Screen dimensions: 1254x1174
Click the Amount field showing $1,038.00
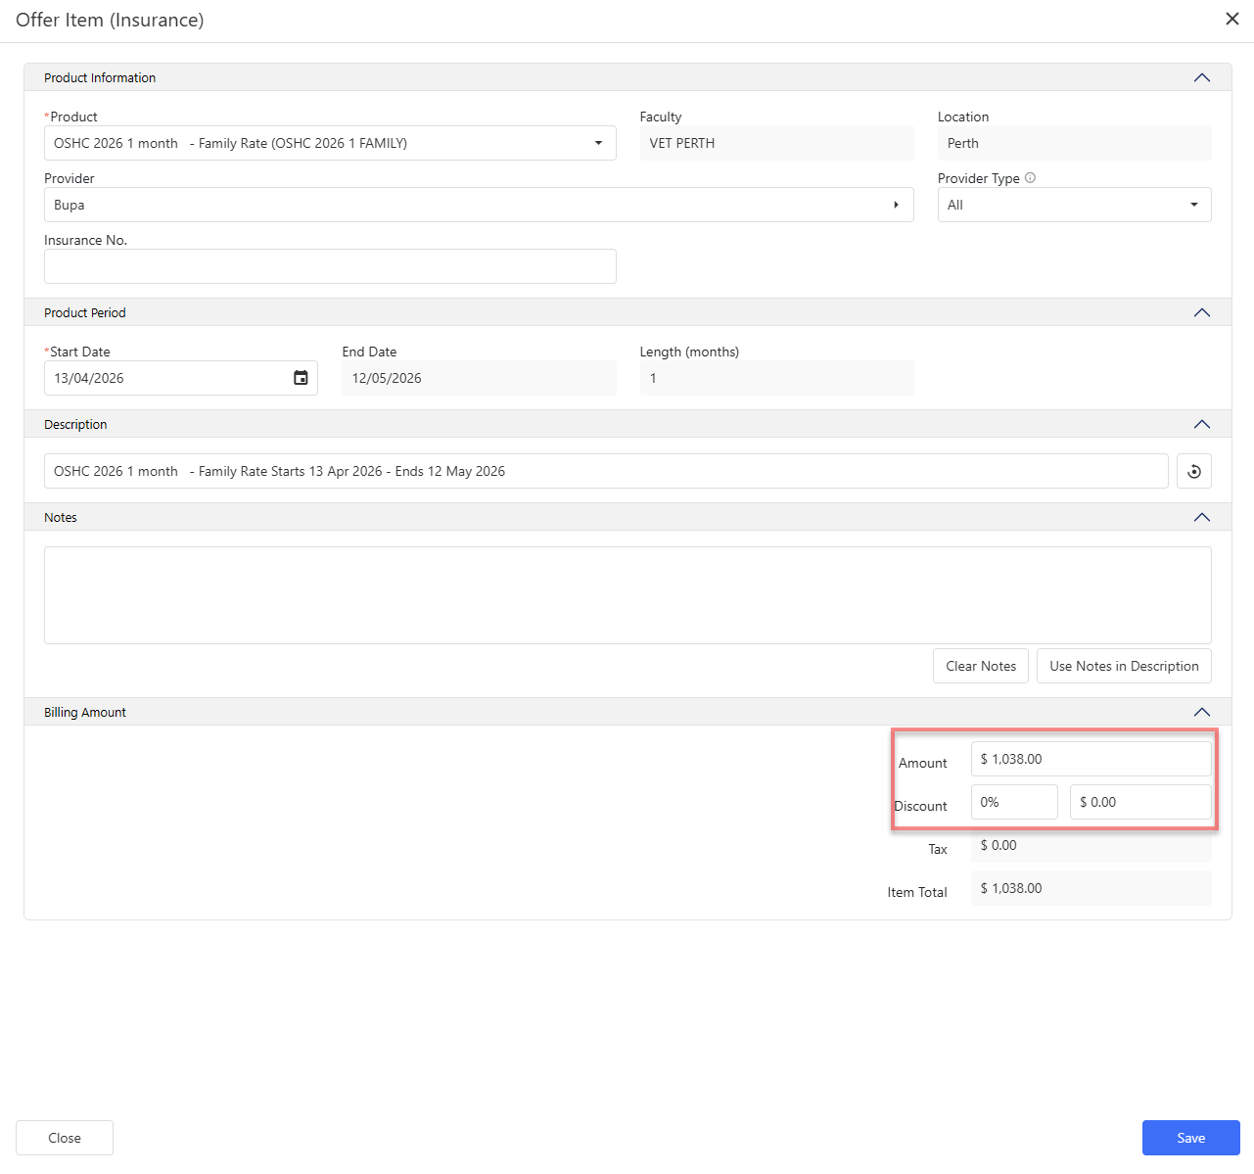1091,759
